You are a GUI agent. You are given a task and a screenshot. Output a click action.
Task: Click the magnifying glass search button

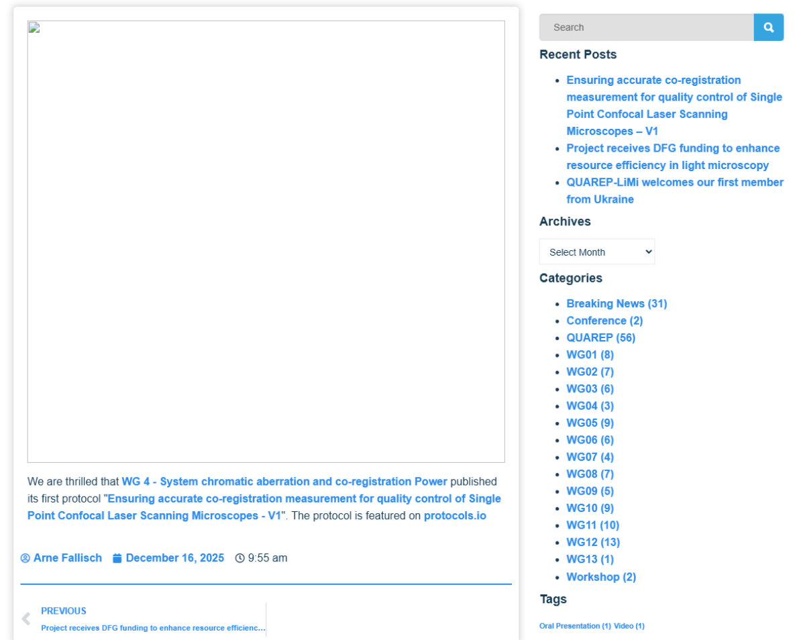[x=769, y=28]
